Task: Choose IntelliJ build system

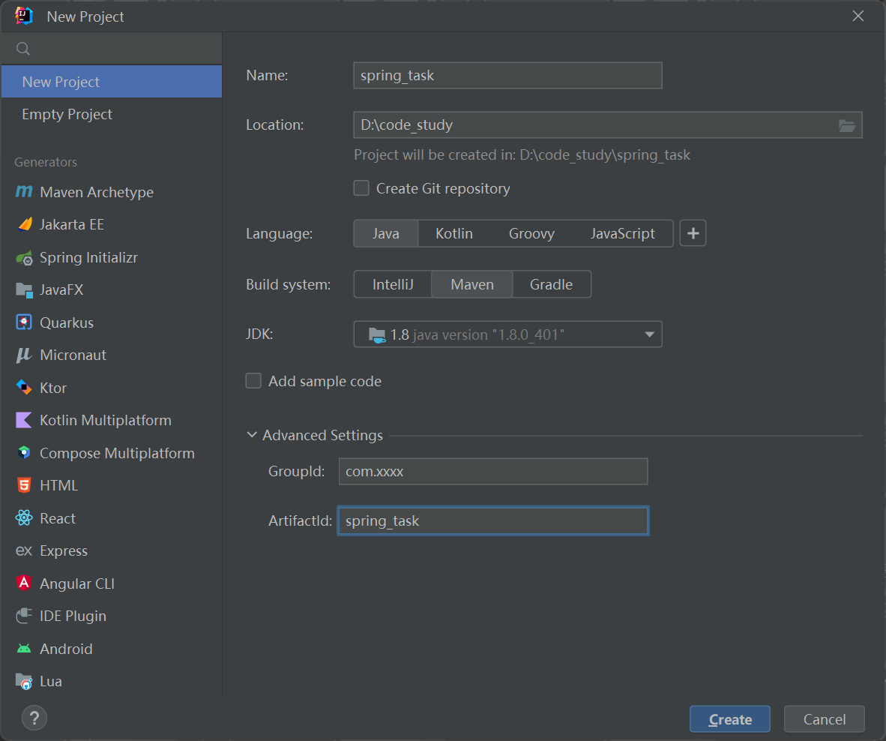Action: pyautogui.click(x=393, y=284)
